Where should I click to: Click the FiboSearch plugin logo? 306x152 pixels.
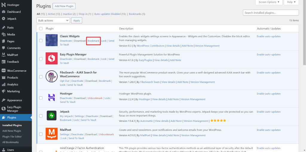[51, 76]
